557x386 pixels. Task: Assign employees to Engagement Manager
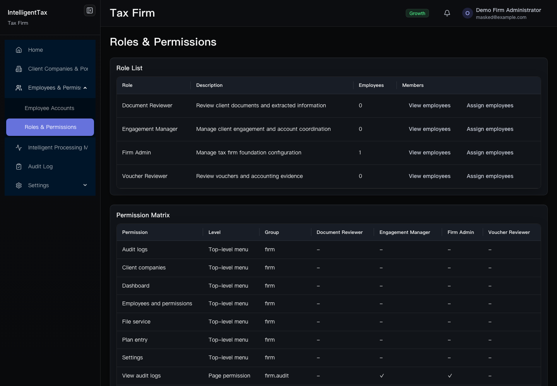click(x=490, y=129)
